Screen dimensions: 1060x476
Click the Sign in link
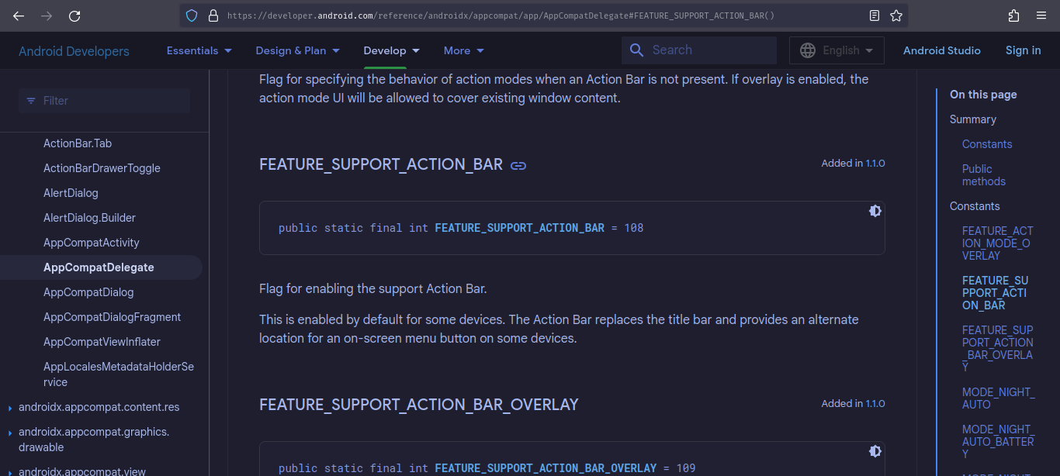1023,50
